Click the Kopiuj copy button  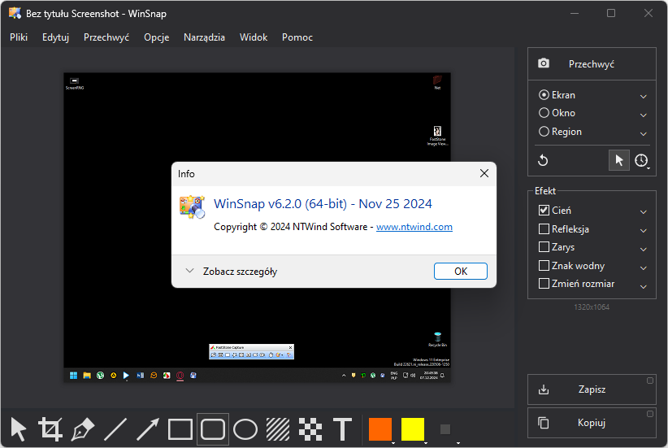coord(592,423)
